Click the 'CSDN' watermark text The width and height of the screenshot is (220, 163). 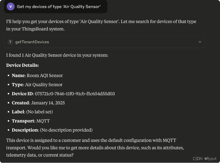pyautogui.click(x=198, y=159)
